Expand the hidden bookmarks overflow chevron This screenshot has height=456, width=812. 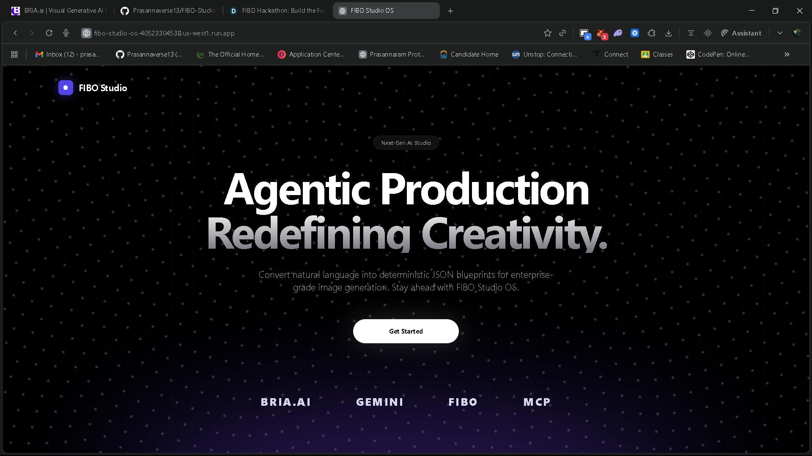pyautogui.click(x=787, y=54)
